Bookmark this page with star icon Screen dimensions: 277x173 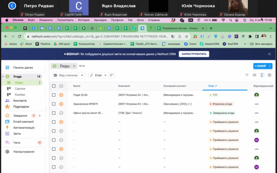pyautogui.click(x=187, y=37)
